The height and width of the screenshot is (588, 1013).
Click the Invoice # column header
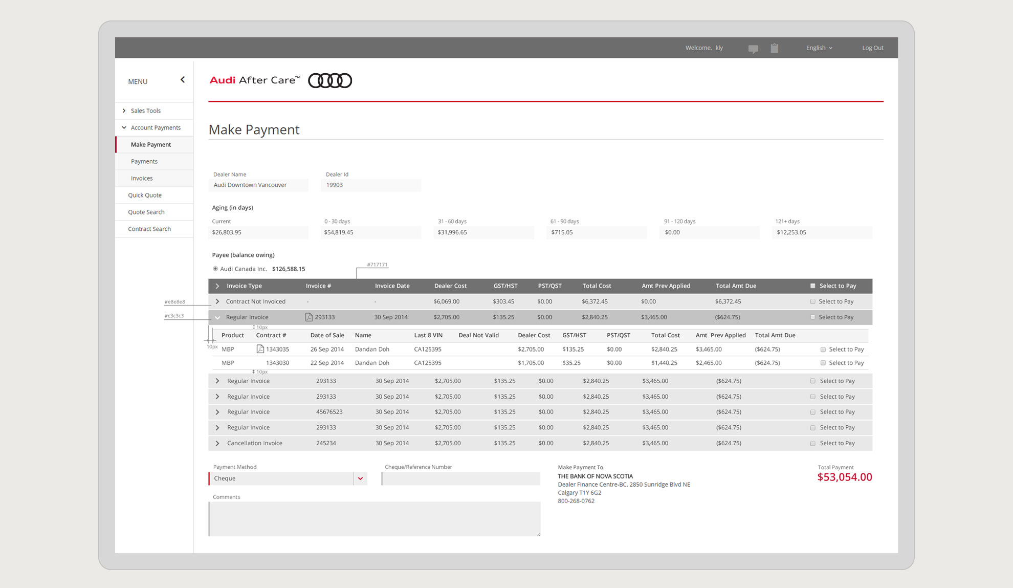pyautogui.click(x=318, y=286)
